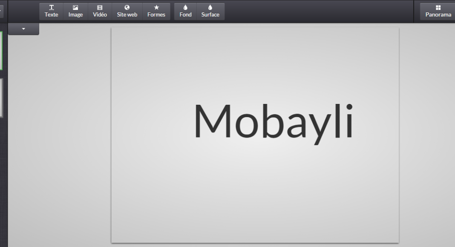Open the Surface color option

[x=210, y=11]
